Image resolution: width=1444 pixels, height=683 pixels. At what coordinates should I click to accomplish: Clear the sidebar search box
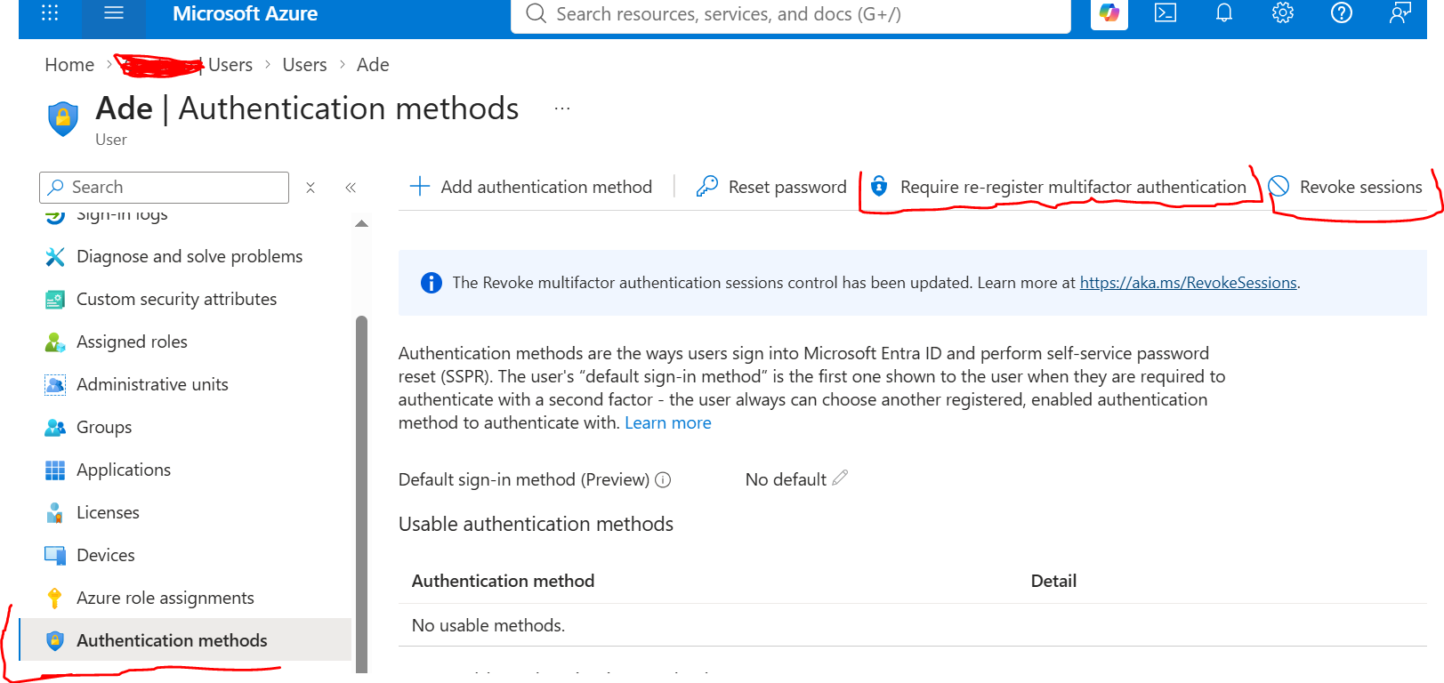(x=311, y=188)
